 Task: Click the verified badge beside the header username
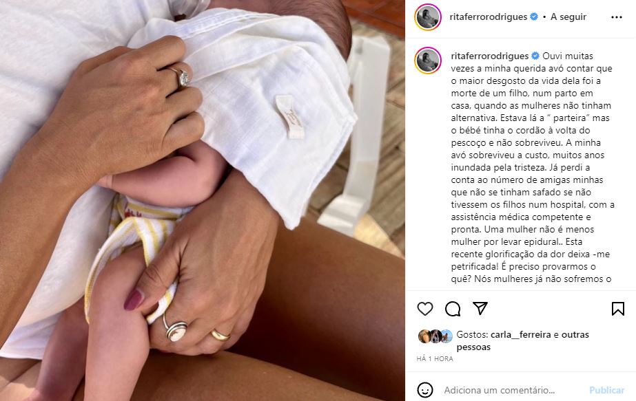pyautogui.click(x=534, y=17)
